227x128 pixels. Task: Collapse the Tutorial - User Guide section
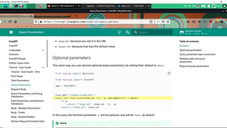click(x=43, y=68)
